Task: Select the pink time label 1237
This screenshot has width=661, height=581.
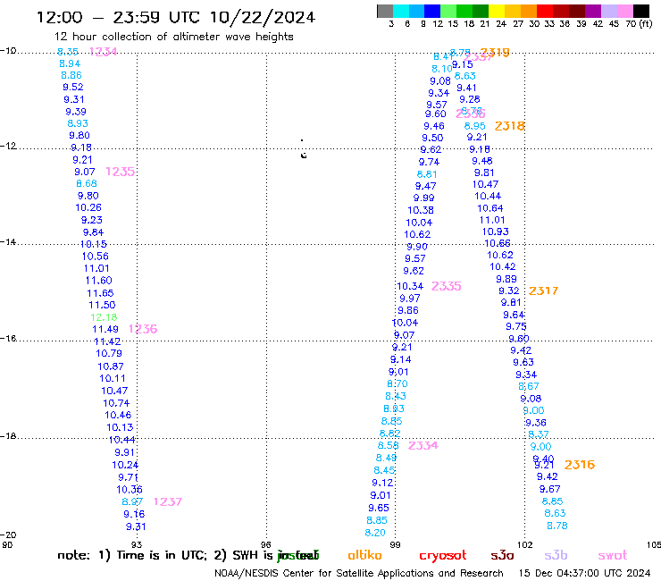Action: click(x=168, y=501)
